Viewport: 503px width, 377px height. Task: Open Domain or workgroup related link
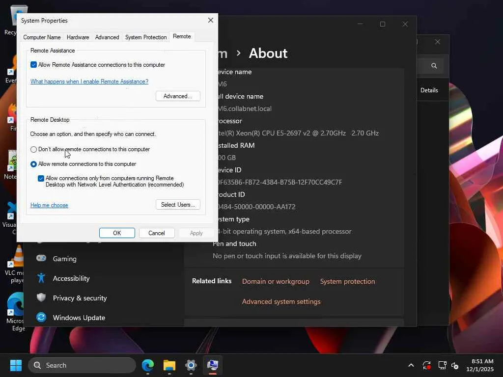[x=276, y=281]
